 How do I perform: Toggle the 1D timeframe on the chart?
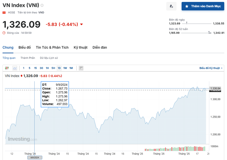pyautogui.click(x=59, y=68)
